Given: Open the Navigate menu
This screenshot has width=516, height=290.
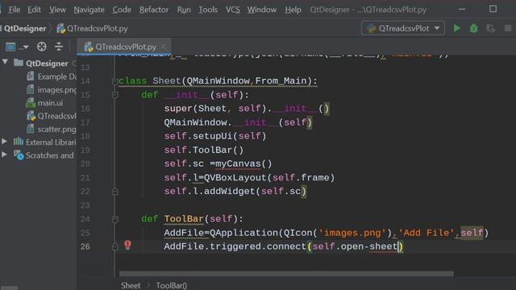Looking at the screenshot, I should 89,10.
